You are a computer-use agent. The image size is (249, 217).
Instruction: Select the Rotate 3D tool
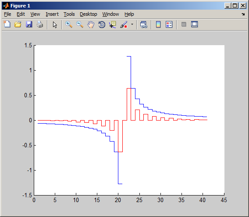pyautogui.click(x=102, y=25)
